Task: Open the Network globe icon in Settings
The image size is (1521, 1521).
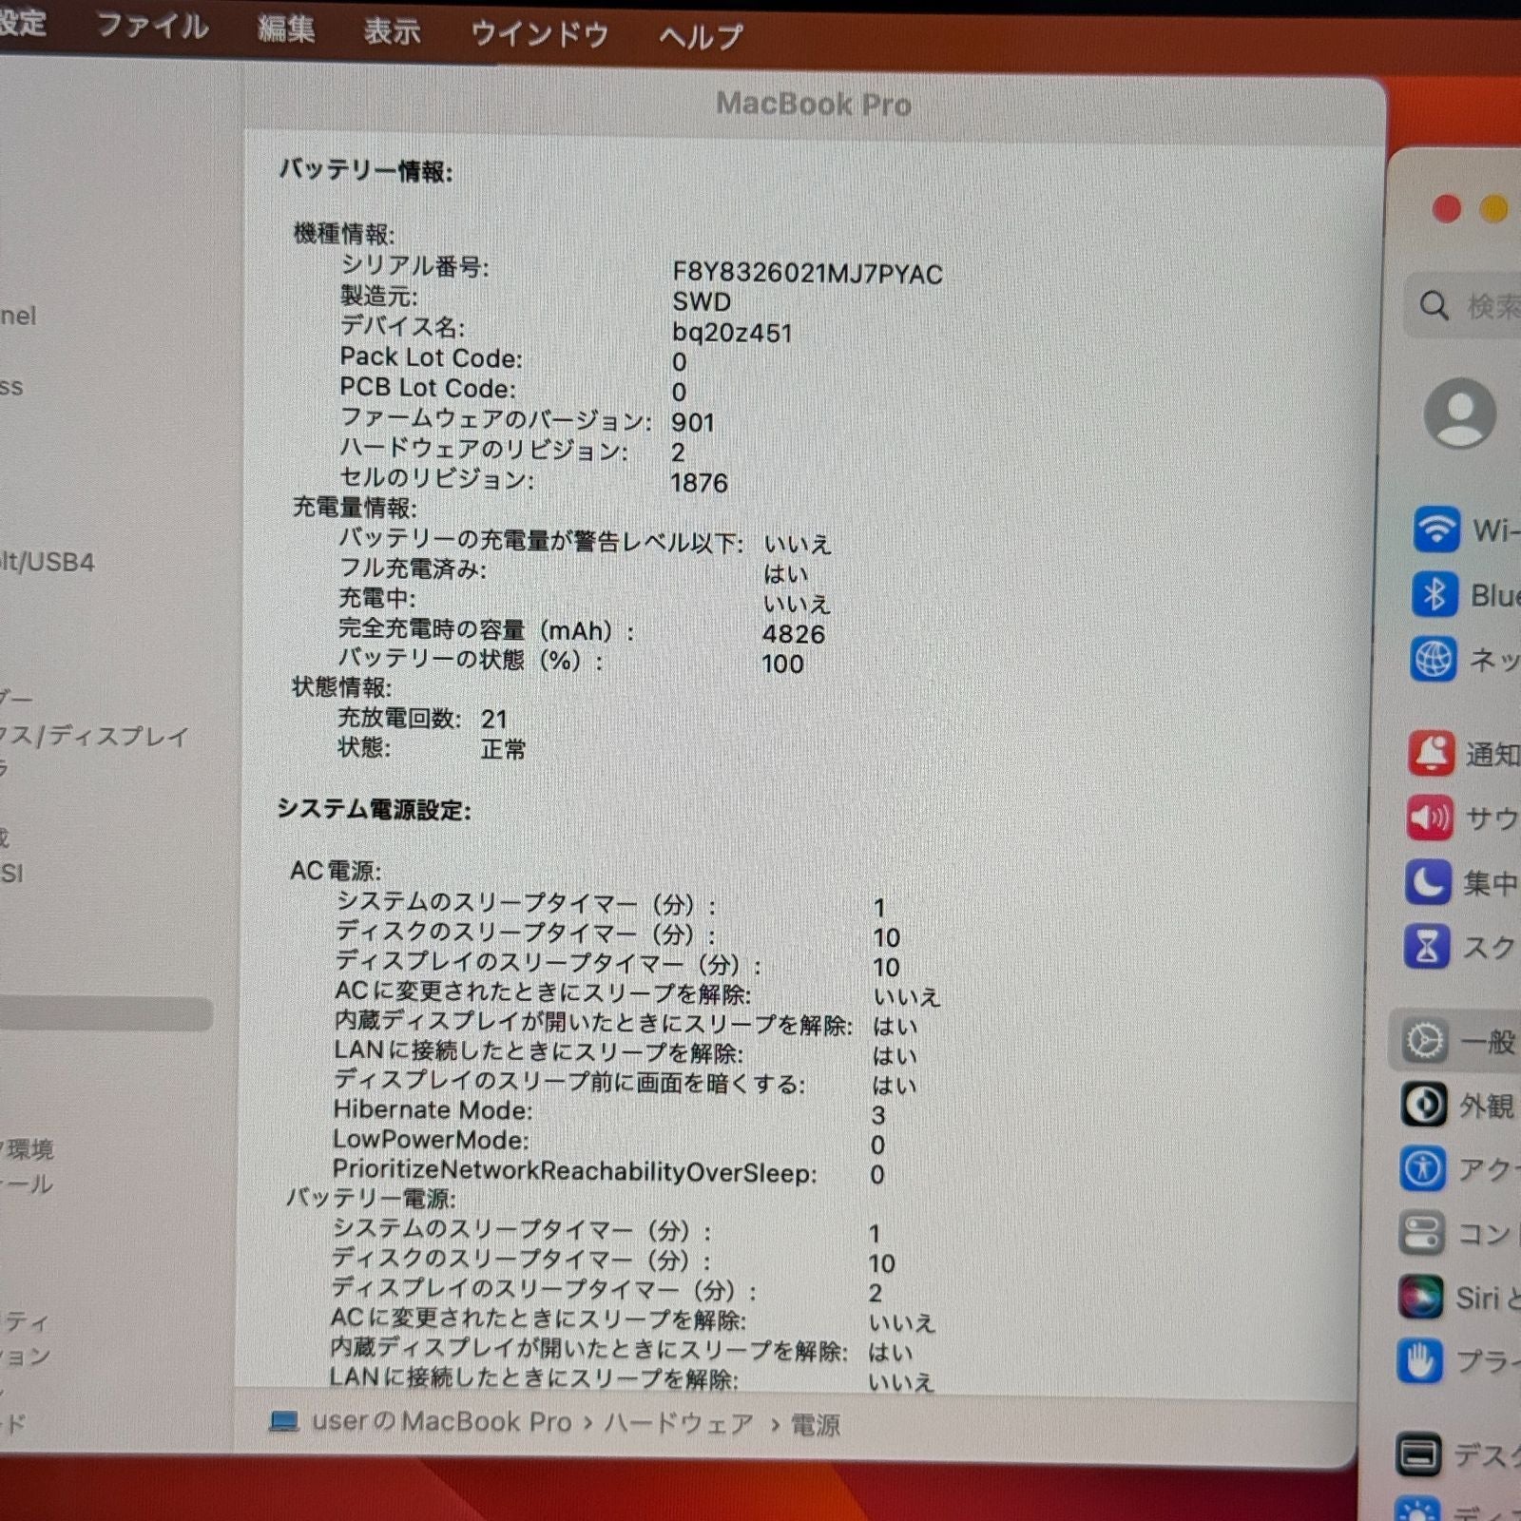Action: [x=1434, y=659]
